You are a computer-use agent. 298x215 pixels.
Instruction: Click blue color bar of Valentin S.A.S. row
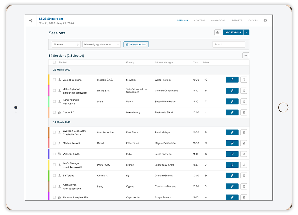click(x=49, y=154)
